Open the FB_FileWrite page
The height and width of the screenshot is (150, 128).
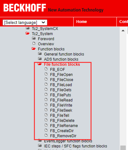pos(61,105)
